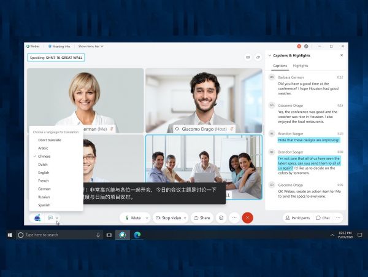Viewport: 368px width, 277px height.
Task: Expand Show menu bar dropdown
Action: click(91, 47)
